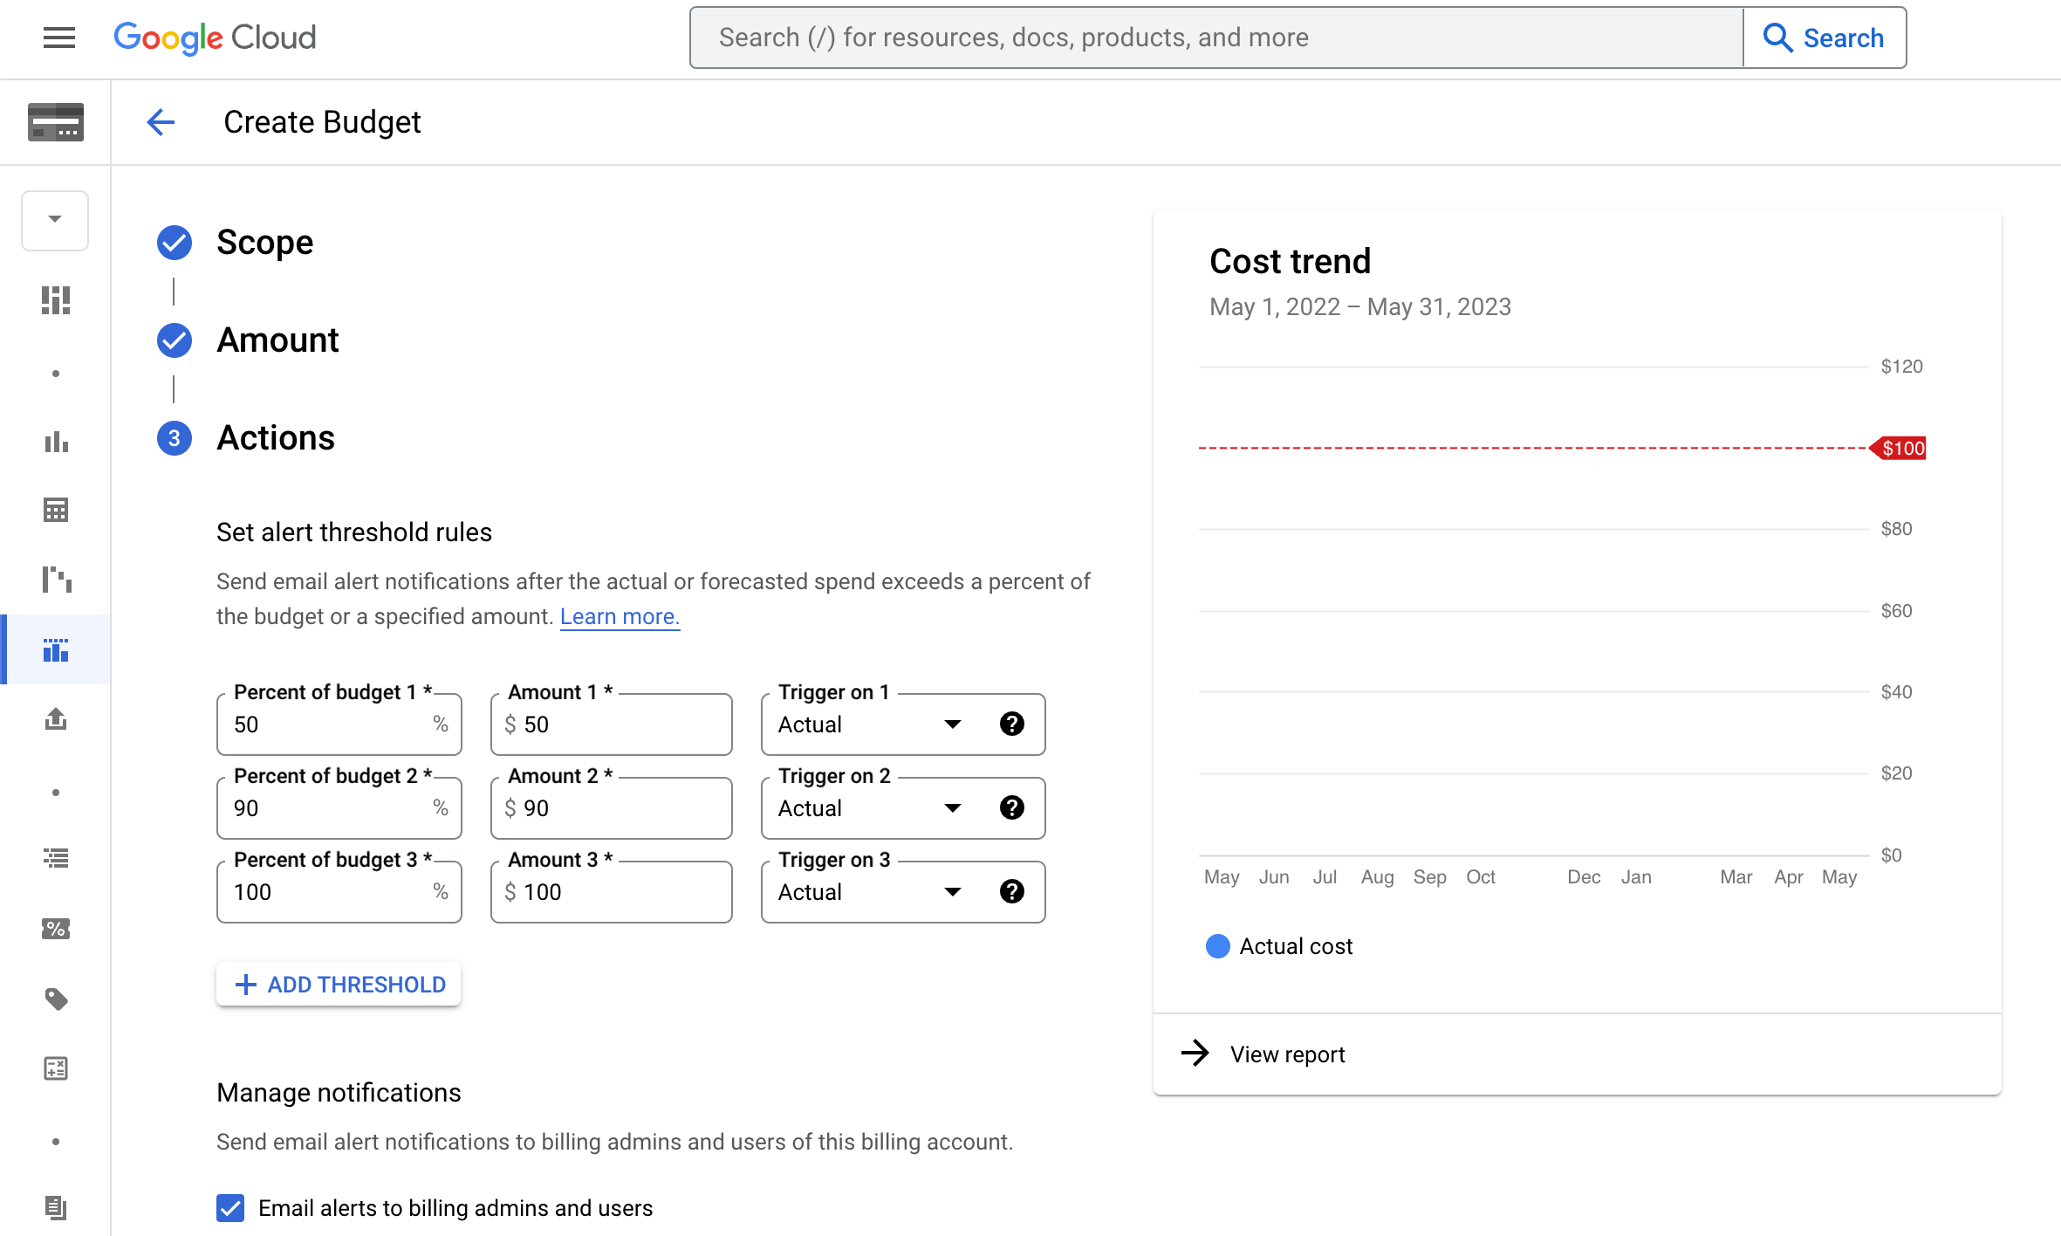Open the Actions step section
2061x1236 pixels.
(275, 437)
